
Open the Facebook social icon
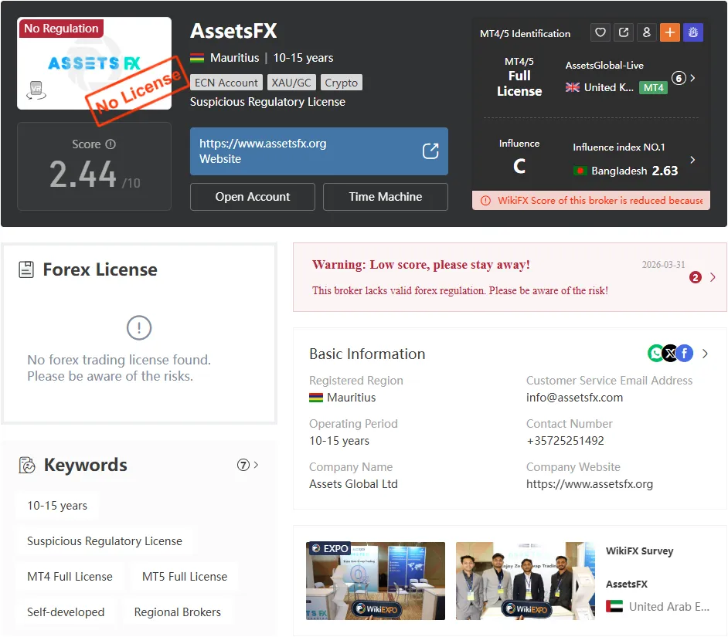point(685,354)
